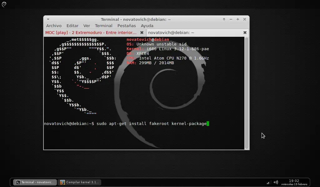The height and width of the screenshot is (187, 320).
Task: Click the Intel Atom CPU N270 line
Action: [168, 58]
